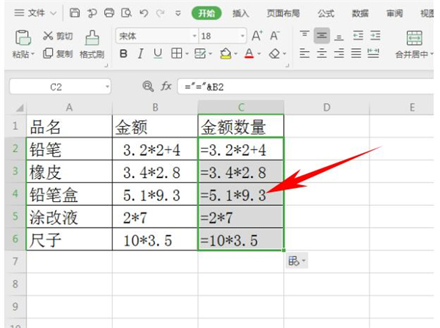Toggle Italic formatting
The image size is (440, 328).
[x=141, y=53]
